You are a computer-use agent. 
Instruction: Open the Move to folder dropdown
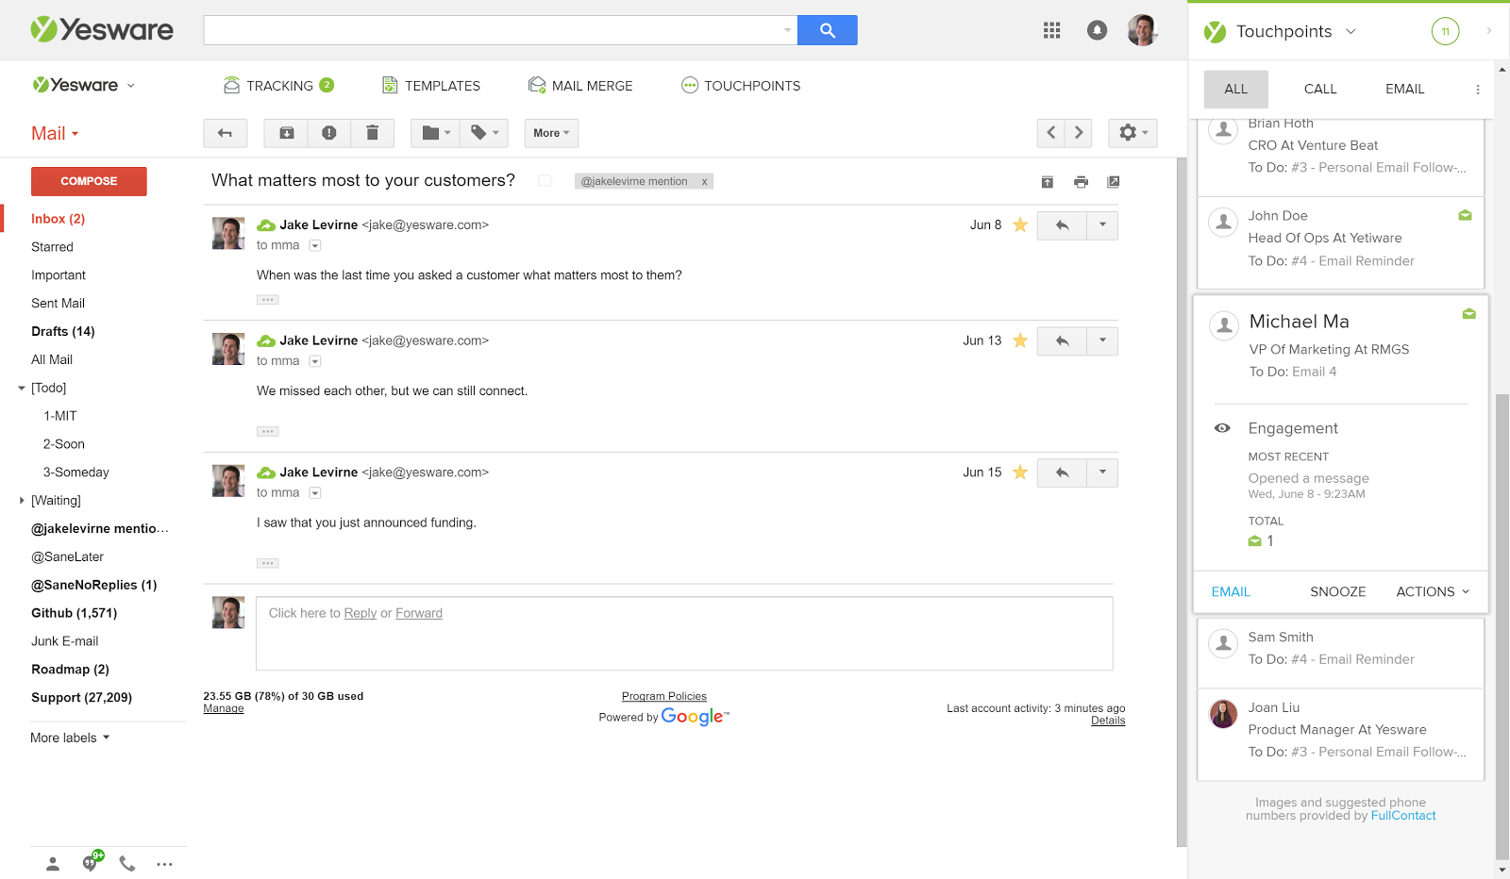click(435, 133)
